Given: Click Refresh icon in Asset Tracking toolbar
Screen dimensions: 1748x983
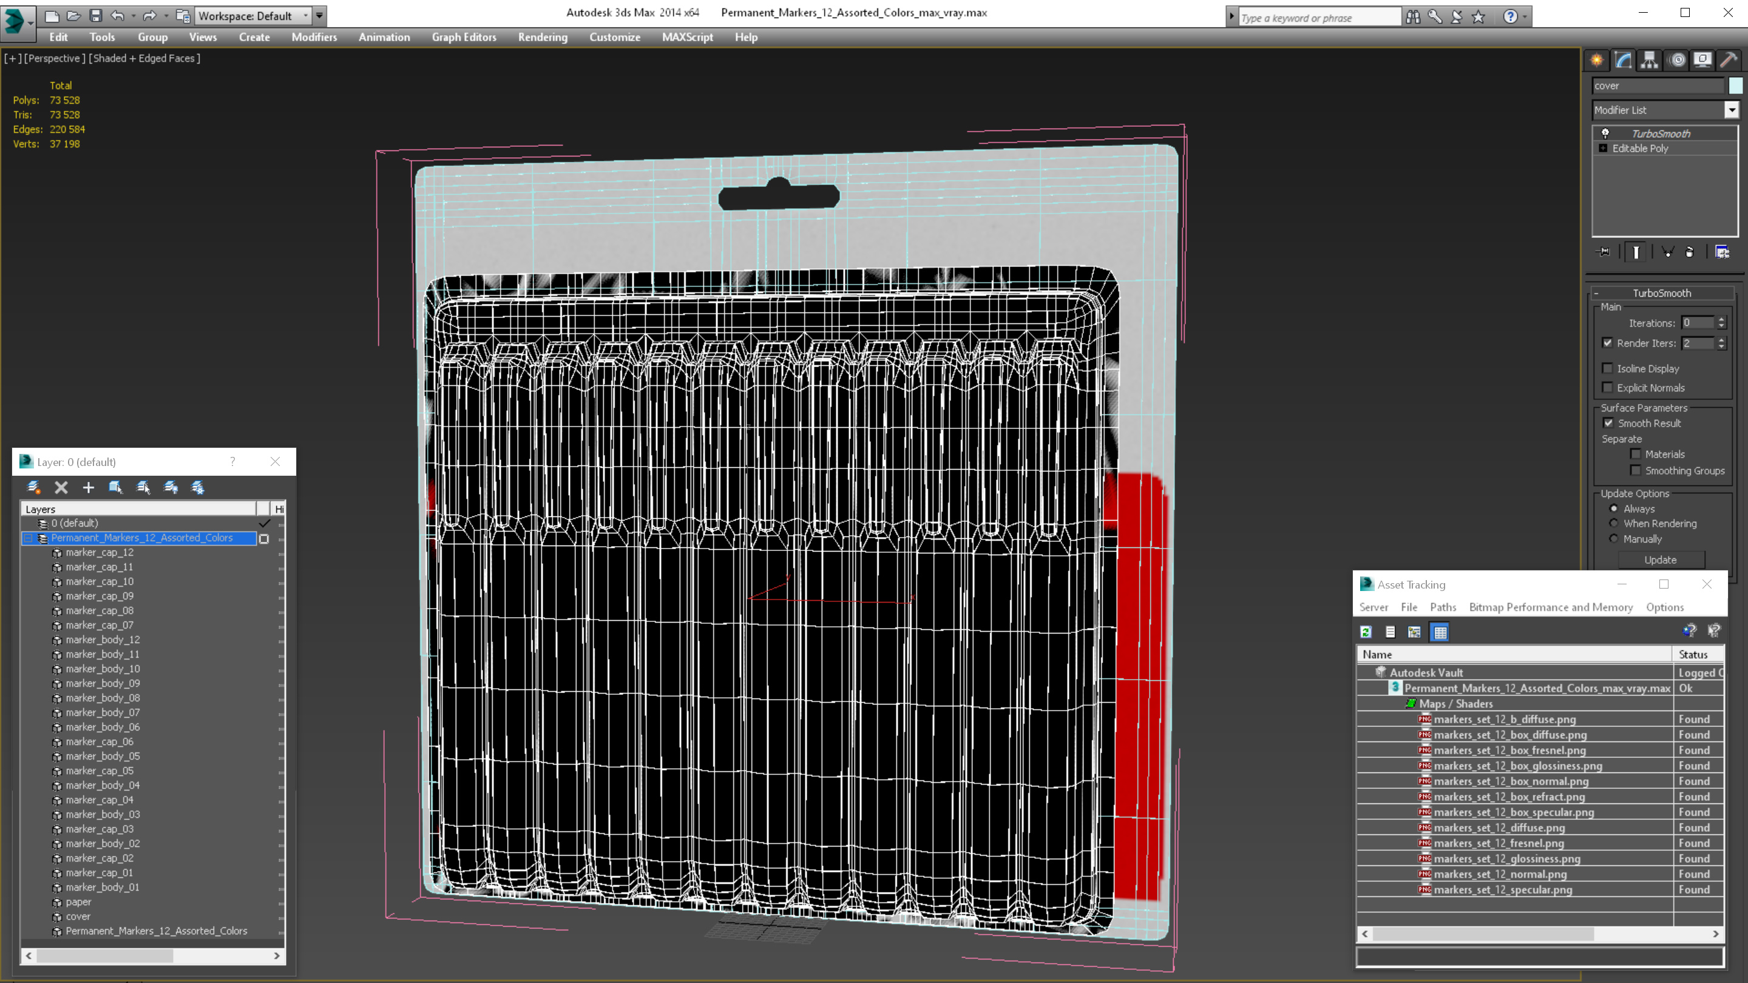Looking at the screenshot, I should point(1366,632).
